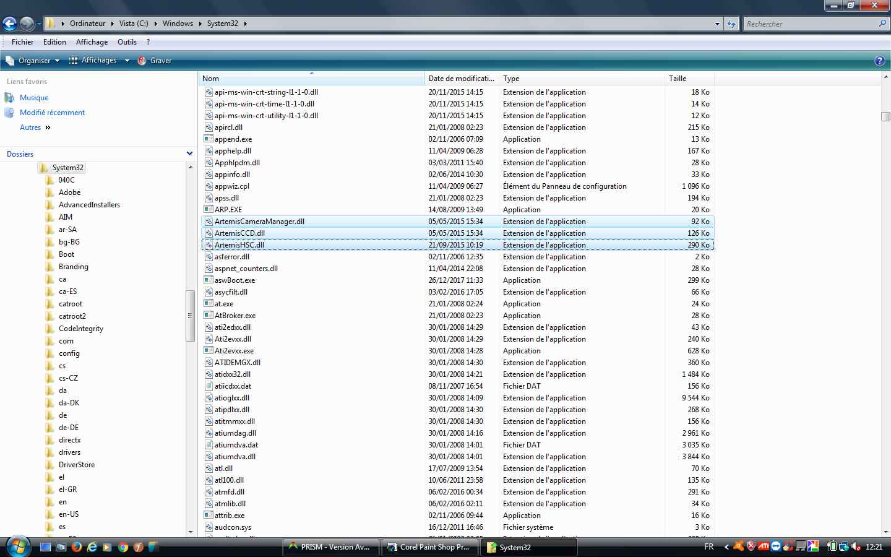Launch Firefox from the quick launch bar

pos(77,547)
